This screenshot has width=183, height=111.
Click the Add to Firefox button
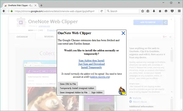point(148,22)
